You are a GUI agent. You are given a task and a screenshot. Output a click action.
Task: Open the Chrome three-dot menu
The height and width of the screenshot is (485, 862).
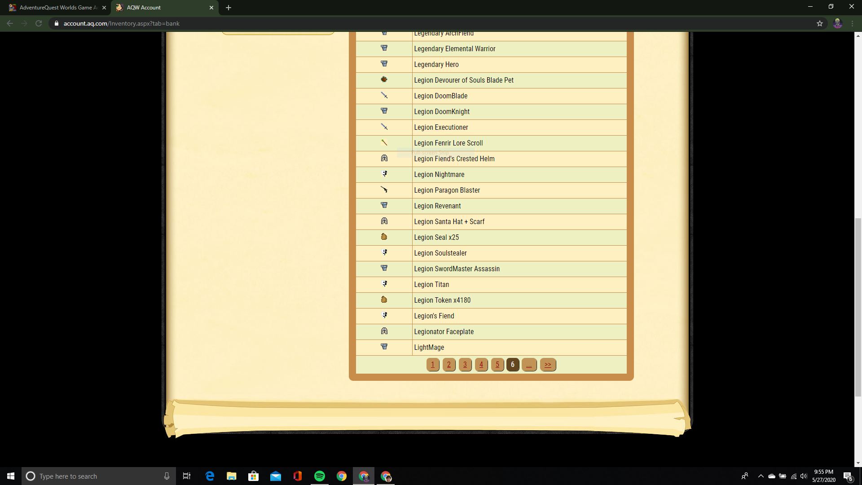852,23
